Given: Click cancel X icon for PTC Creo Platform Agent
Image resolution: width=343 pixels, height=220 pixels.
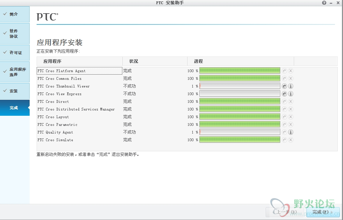Looking at the screenshot, I should 290,71.
